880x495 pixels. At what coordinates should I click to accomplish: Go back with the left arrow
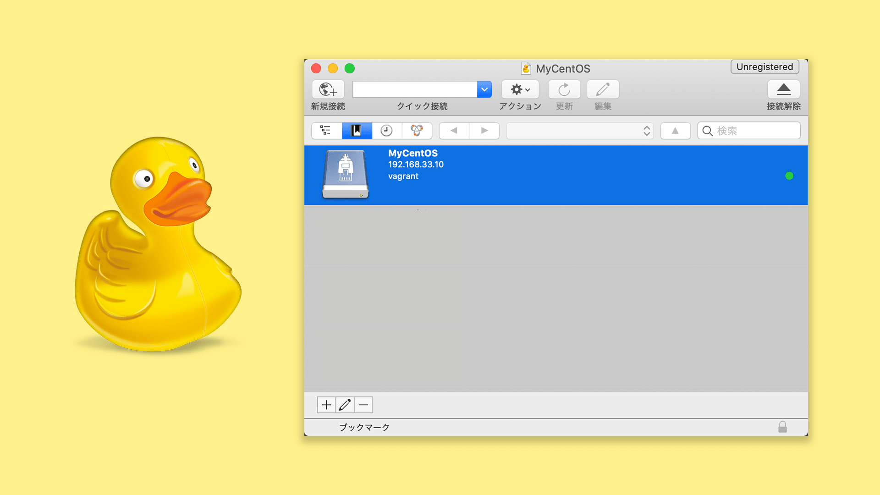[454, 131]
